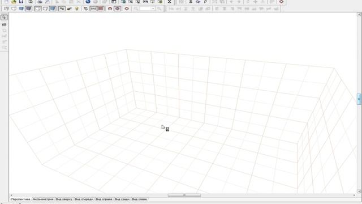Open a project with the yellow folder icon

(x=14, y=2)
